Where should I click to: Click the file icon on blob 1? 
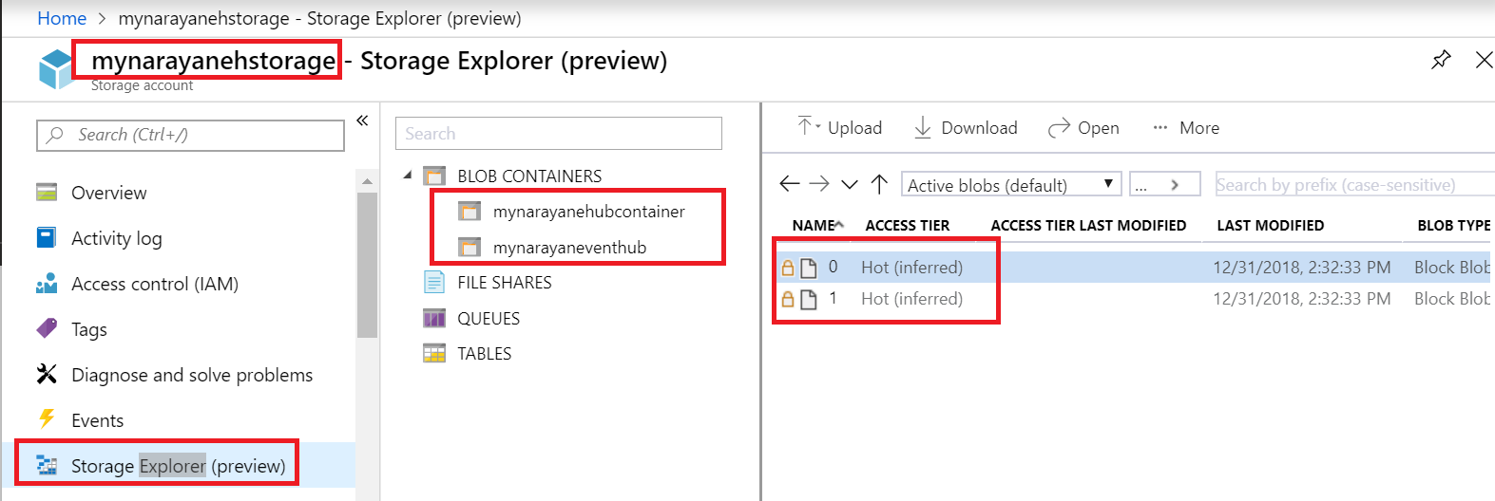pyautogui.click(x=809, y=300)
